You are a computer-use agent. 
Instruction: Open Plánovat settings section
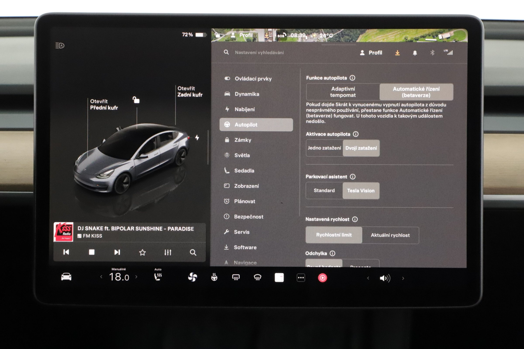(256, 201)
